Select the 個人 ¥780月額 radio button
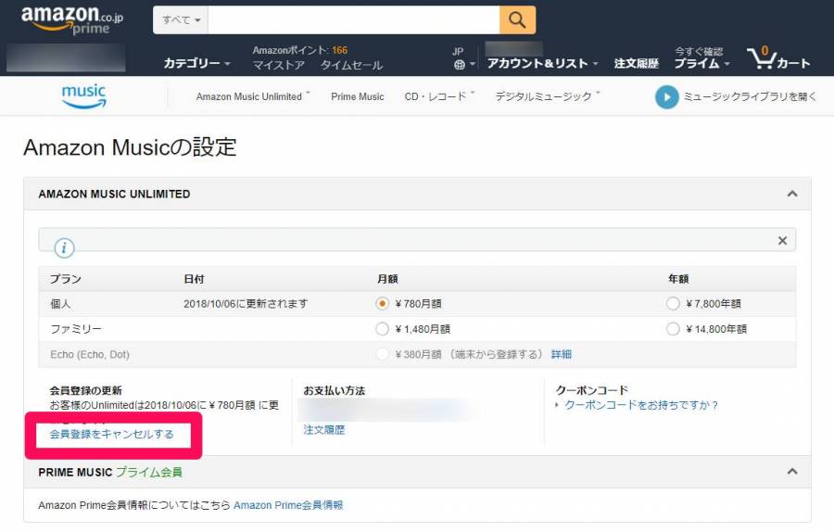834x532 pixels. (382, 304)
